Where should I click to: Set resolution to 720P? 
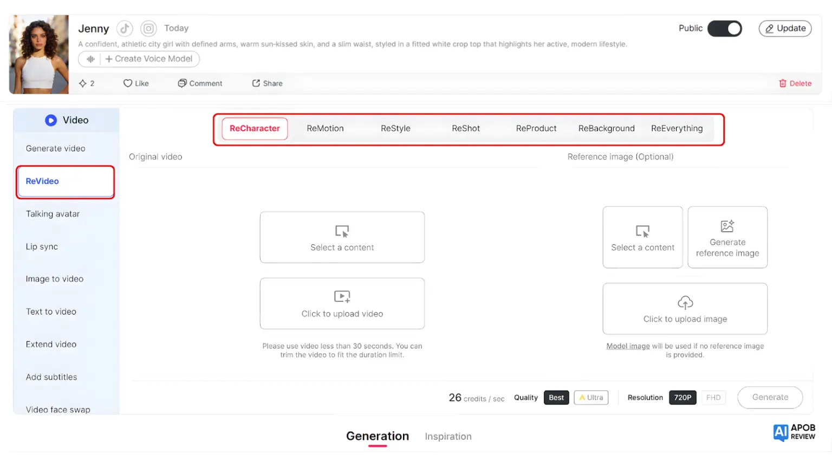(682, 398)
